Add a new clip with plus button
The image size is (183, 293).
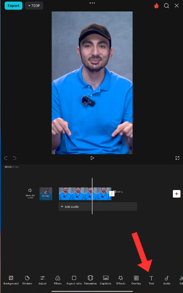pos(177,194)
